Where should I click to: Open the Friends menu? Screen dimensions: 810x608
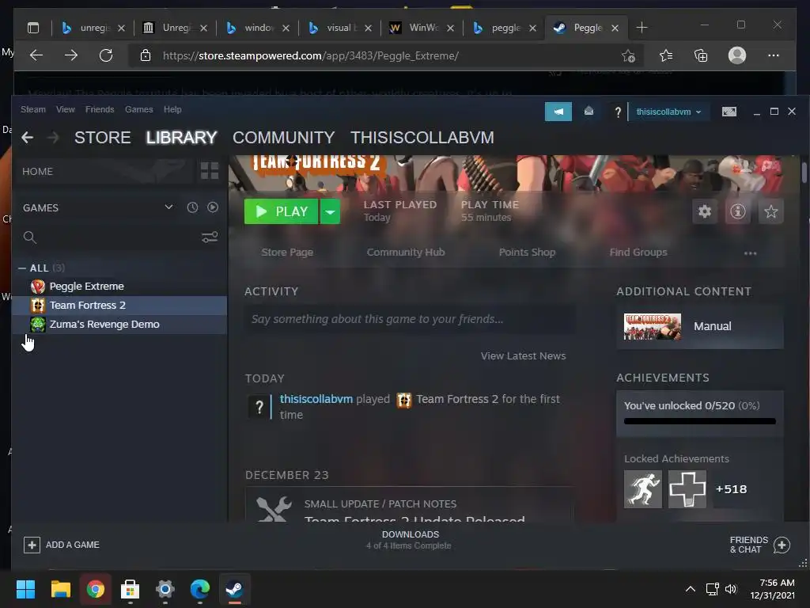pyautogui.click(x=100, y=109)
